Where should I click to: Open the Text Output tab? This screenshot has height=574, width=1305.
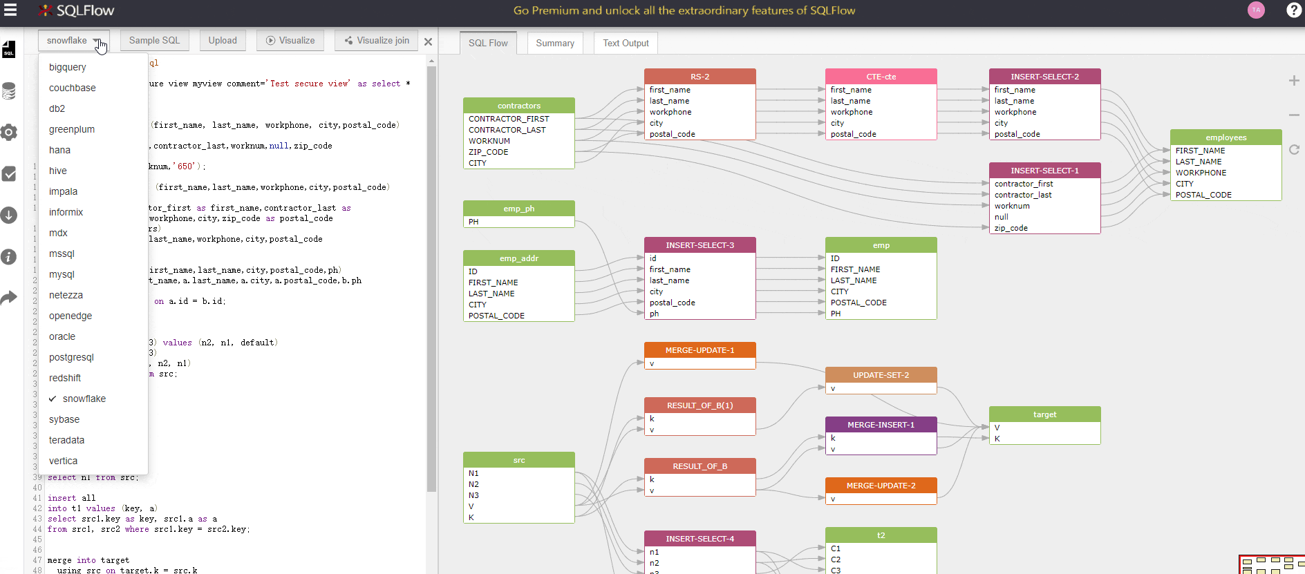tap(626, 43)
